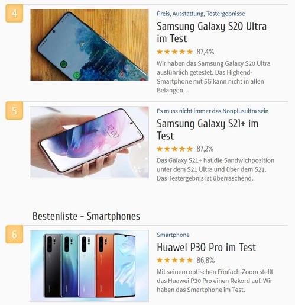This screenshot has height=305, width=295.
Task: Click the 87,4% score text
Action: coord(205,52)
